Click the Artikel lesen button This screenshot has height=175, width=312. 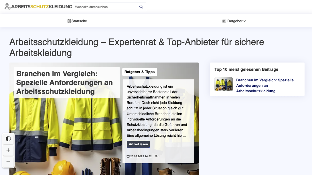pyautogui.click(x=138, y=144)
